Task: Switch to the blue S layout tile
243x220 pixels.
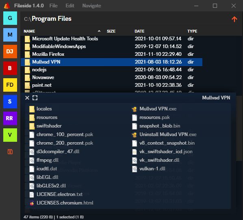Action: 10,101
